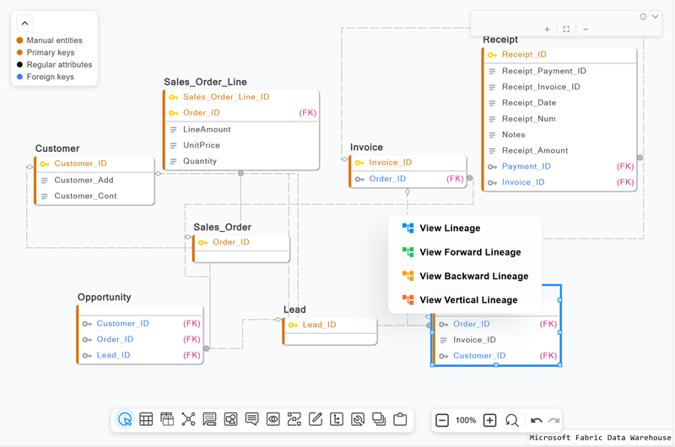The width and height of the screenshot is (675, 447).
Task: Select the Opportunity entity title
Action: tap(104, 297)
